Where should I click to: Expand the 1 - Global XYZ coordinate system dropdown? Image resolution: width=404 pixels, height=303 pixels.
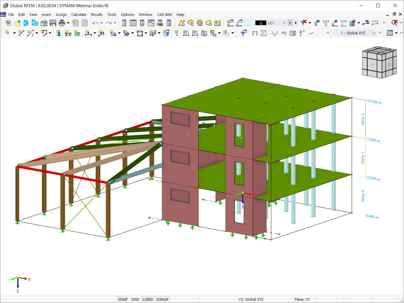[374, 33]
